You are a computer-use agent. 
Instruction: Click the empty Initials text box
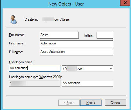(x=105, y=35)
